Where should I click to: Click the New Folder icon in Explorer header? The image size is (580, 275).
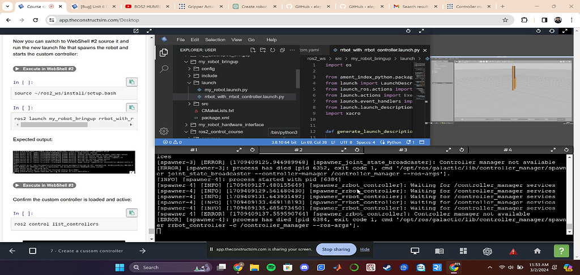[x=263, y=50]
